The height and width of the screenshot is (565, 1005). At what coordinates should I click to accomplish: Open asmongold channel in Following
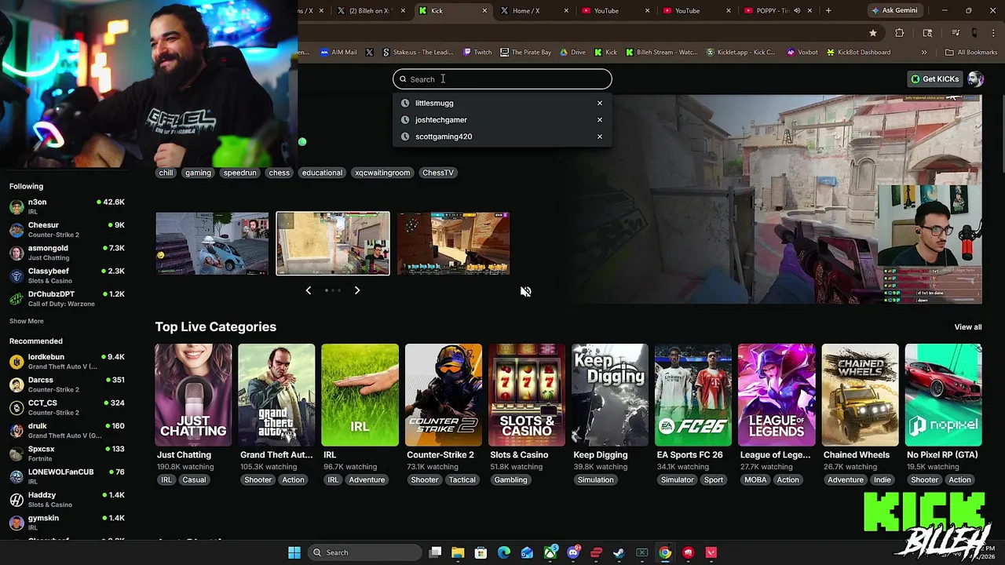pos(67,253)
